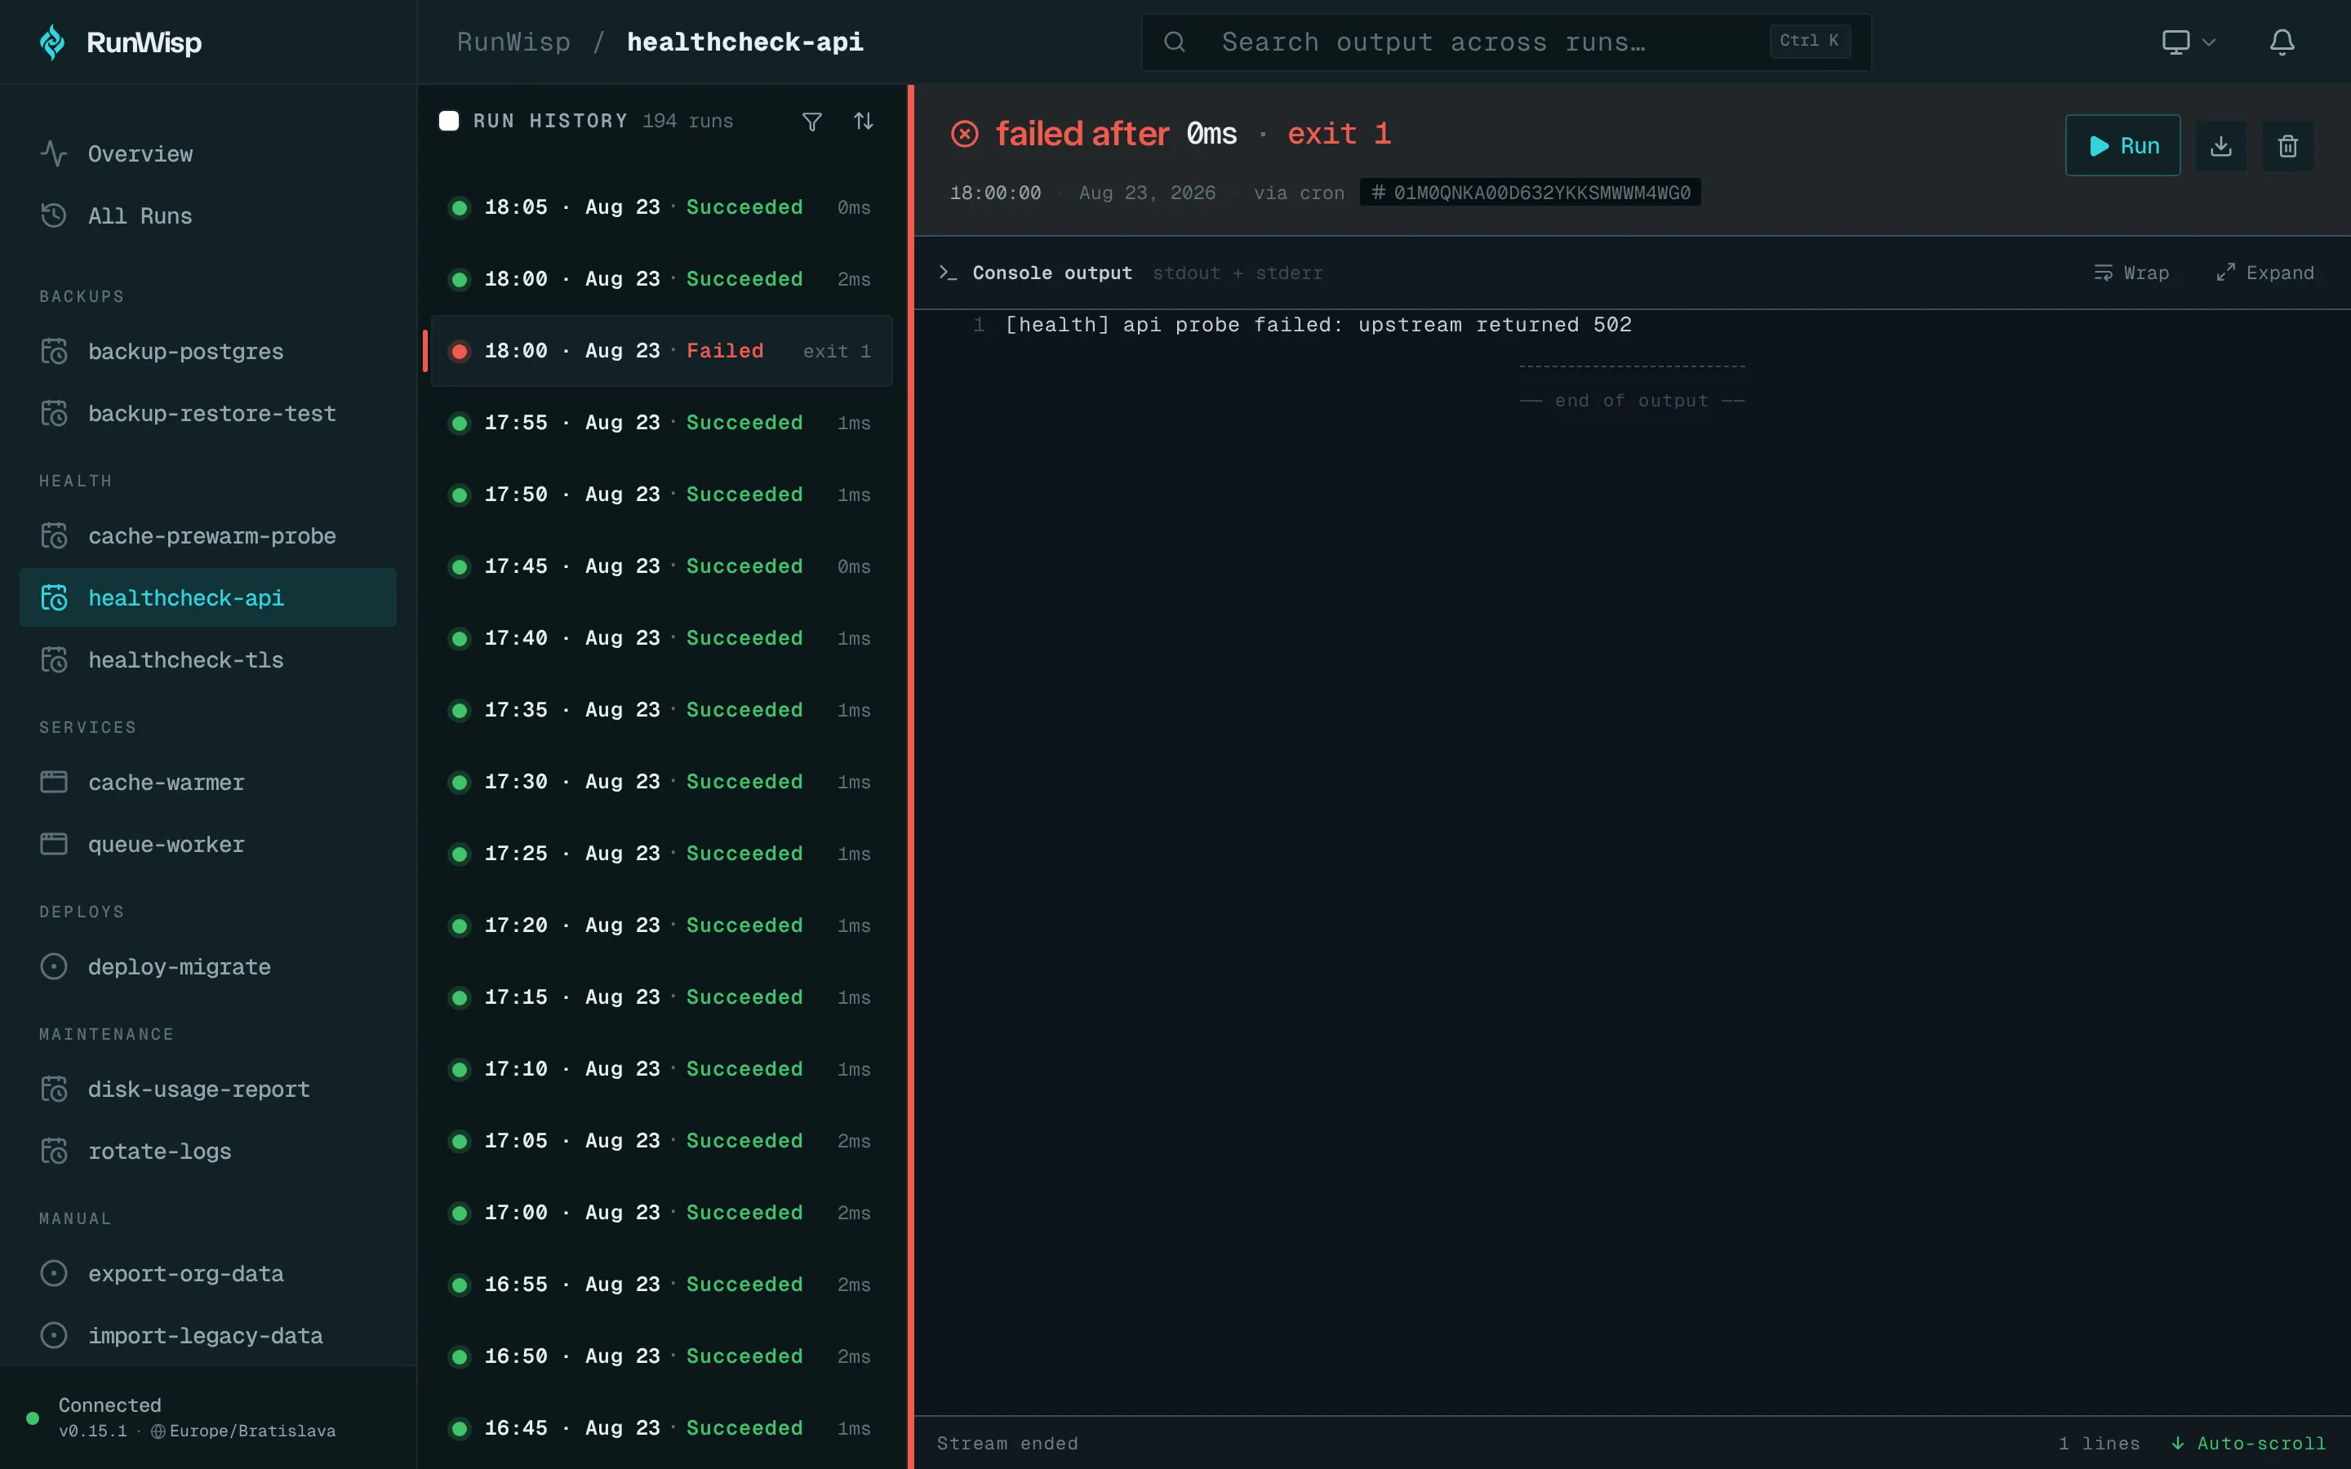Click the rotate-logs schedule icon
This screenshot has width=2351, height=1469.
click(x=53, y=1152)
